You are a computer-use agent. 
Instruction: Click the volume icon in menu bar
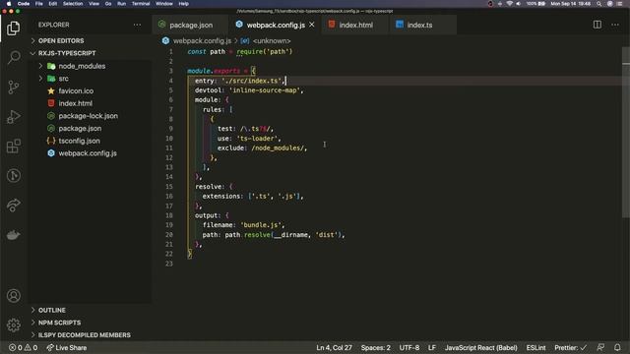pos(519,4)
